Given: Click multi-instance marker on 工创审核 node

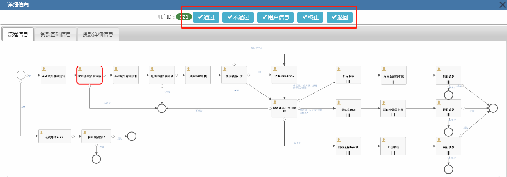Looking at the screenshot, I should [x=393, y=152].
